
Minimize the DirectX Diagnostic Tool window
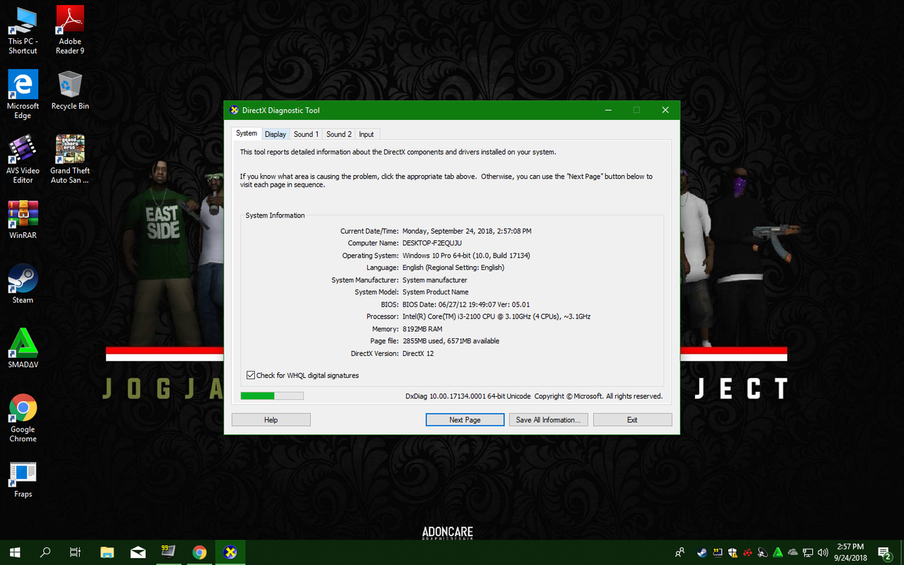click(x=607, y=110)
